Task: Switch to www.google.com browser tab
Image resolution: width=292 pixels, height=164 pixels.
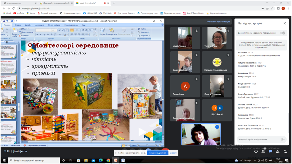Action: [20, 3]
